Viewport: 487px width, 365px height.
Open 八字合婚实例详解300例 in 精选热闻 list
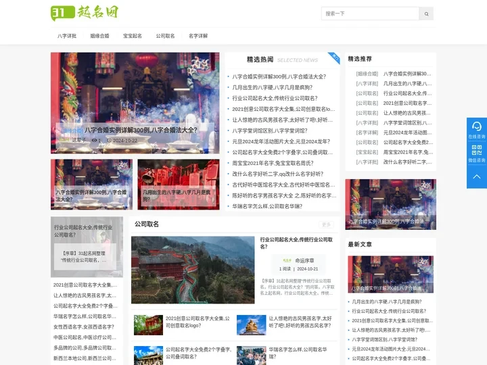coord(279,76)
